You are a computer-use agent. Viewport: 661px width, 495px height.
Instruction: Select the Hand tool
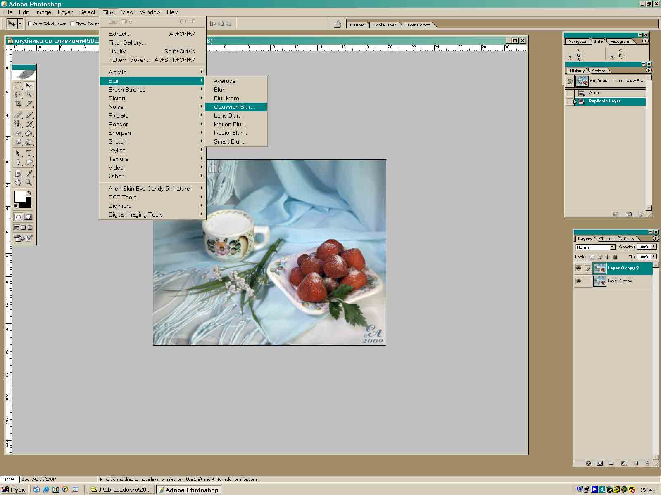[x=18, y=182]
